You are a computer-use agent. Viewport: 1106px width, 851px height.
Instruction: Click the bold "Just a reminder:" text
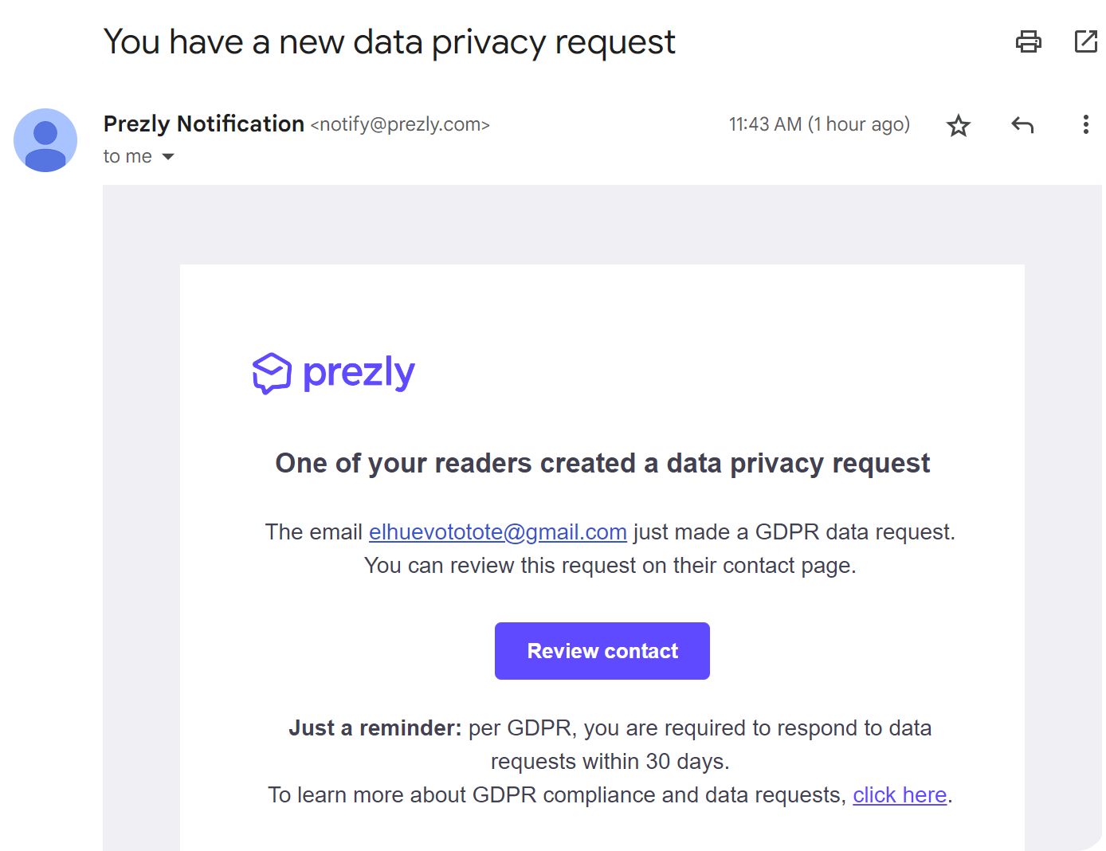pyautogui.click(x=375, y=728)
